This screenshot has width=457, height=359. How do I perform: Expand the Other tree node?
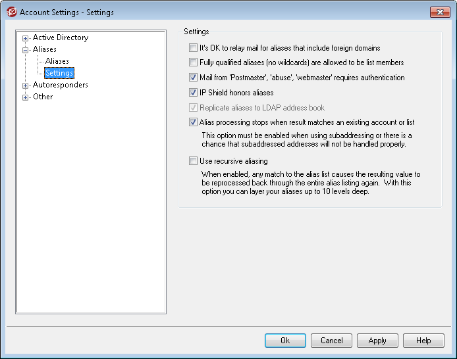[x=26, y=97]
